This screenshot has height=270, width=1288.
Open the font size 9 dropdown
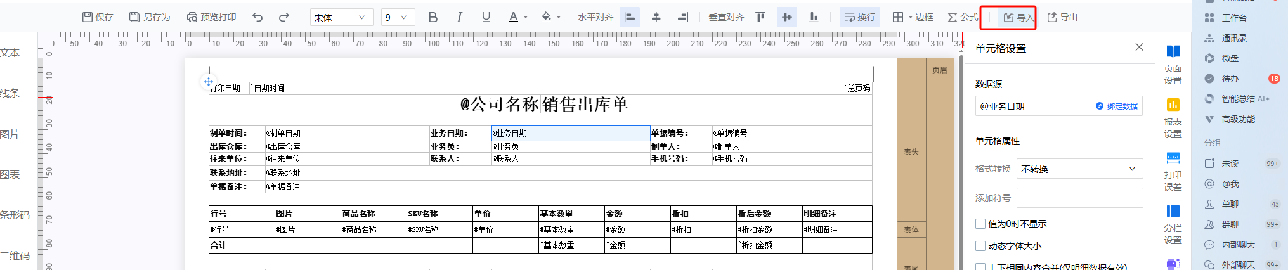[398, 17]
